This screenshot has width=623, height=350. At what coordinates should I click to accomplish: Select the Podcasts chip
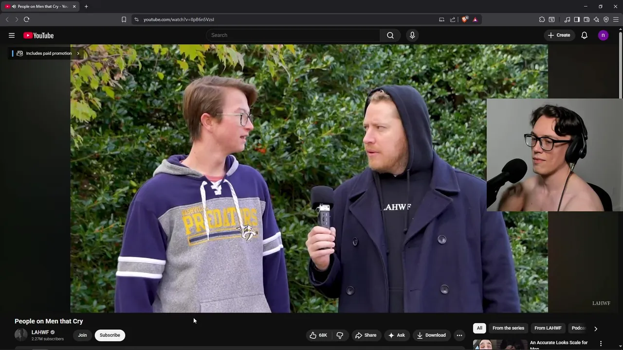pyautogui.click(x=578, y=328)
